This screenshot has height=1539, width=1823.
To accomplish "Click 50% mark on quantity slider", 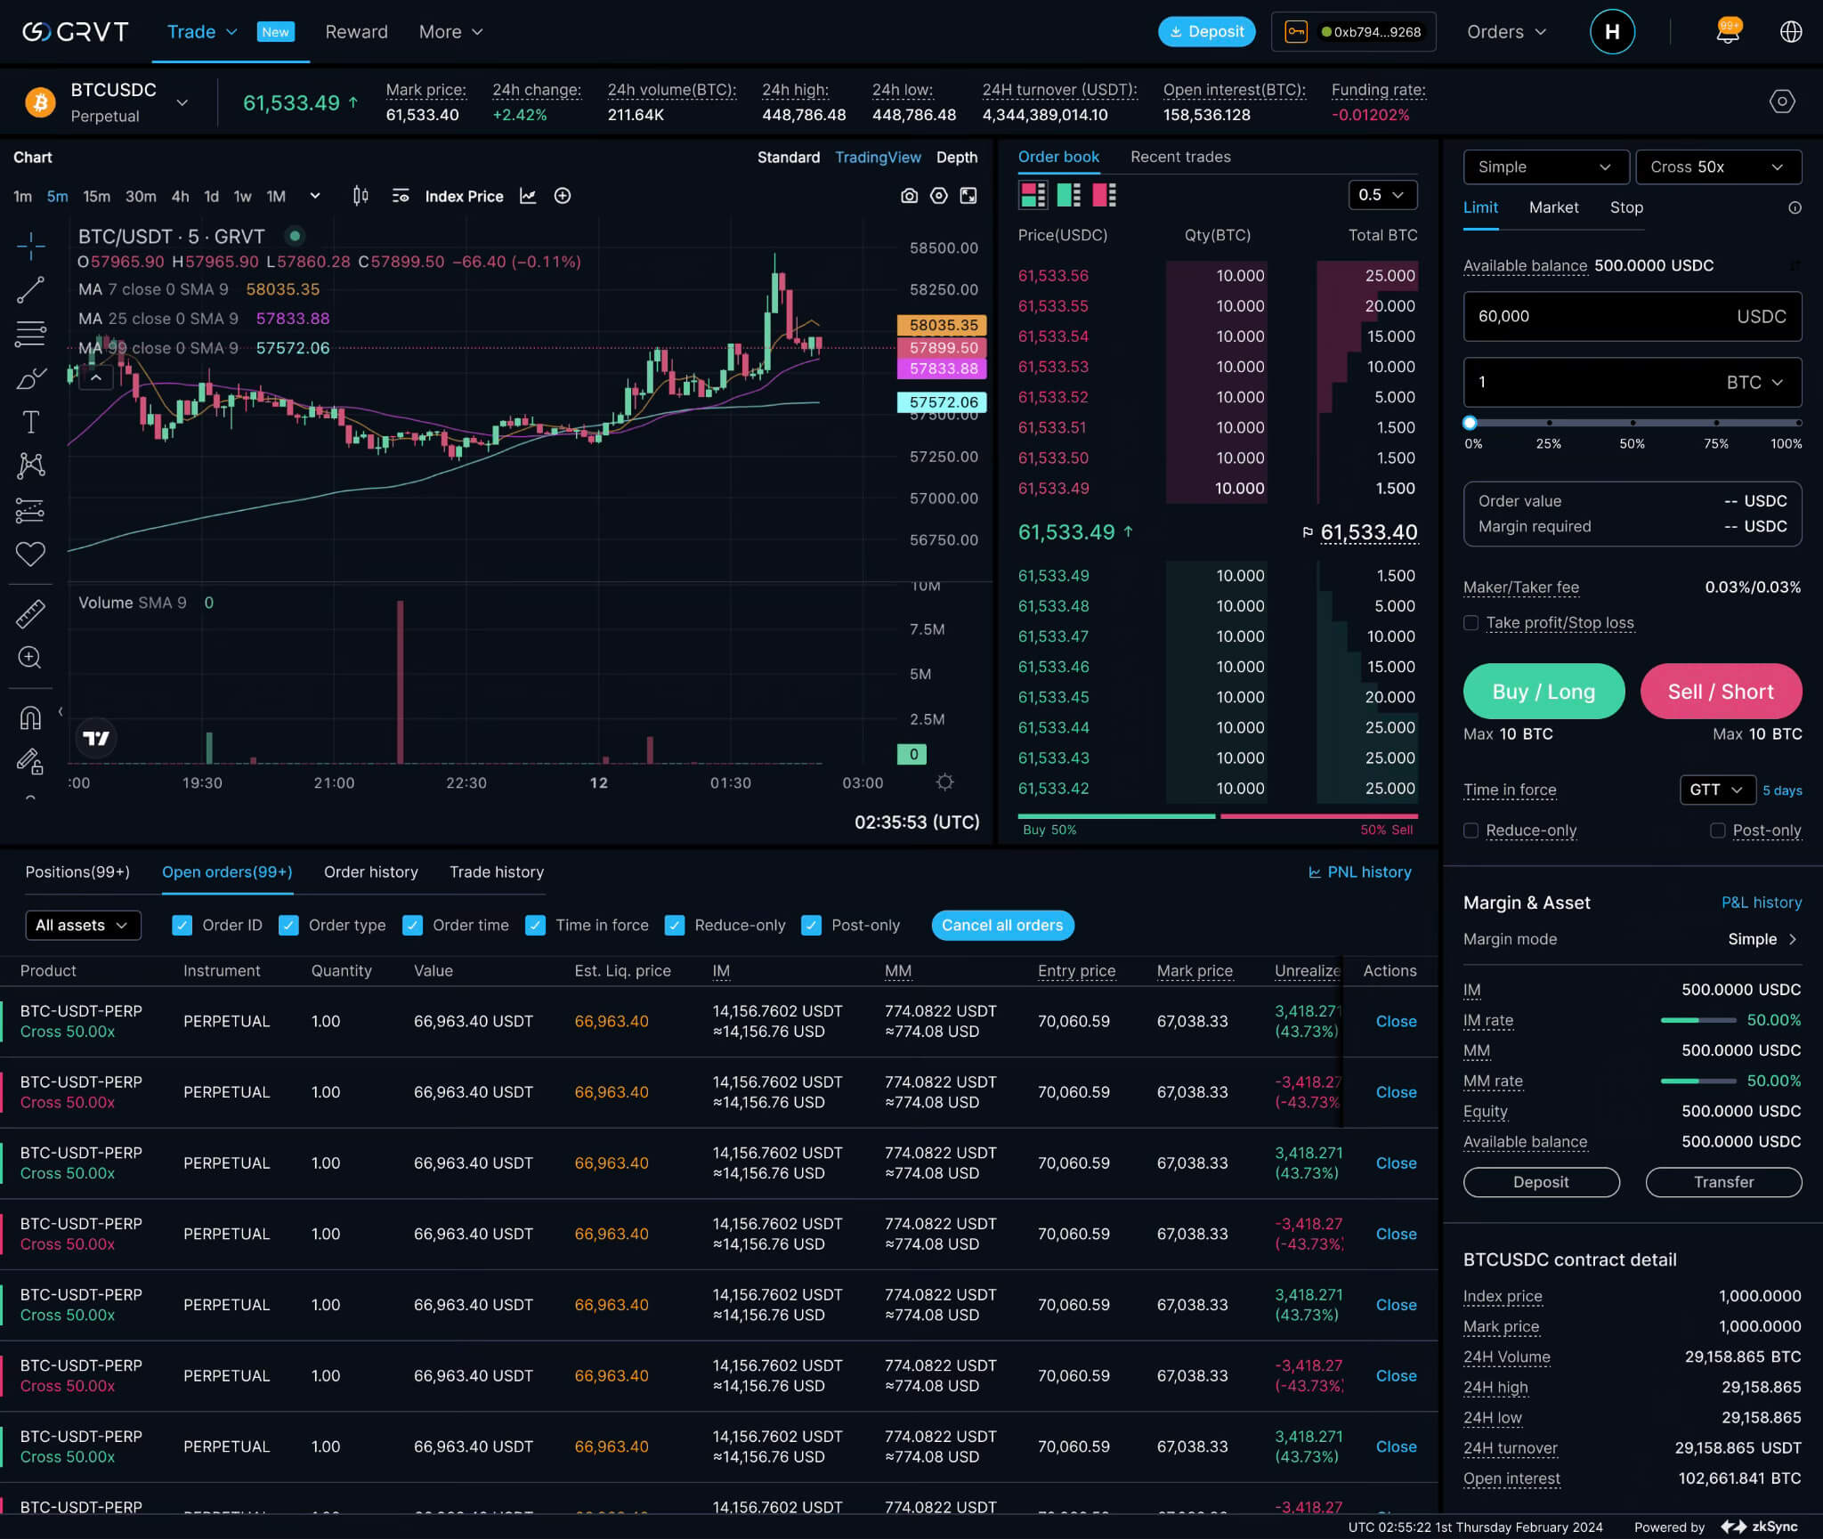I will coord(1633,423).
